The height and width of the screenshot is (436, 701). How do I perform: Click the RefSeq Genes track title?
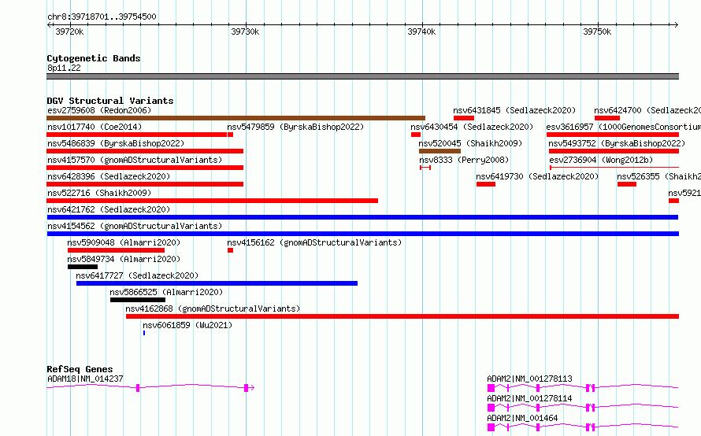point(80,369)
